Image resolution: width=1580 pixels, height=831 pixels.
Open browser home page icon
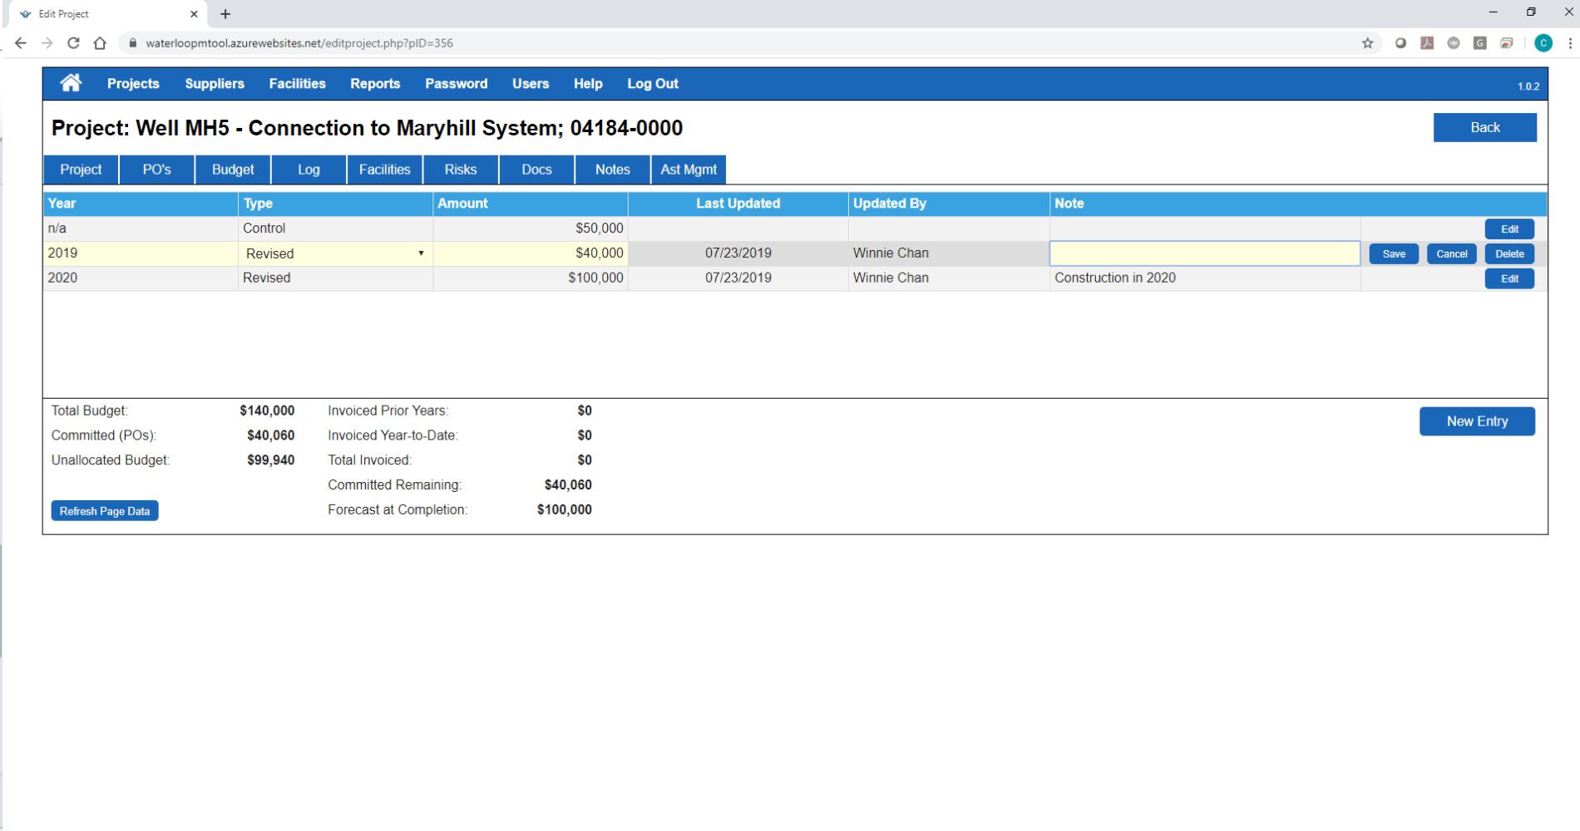100,43
